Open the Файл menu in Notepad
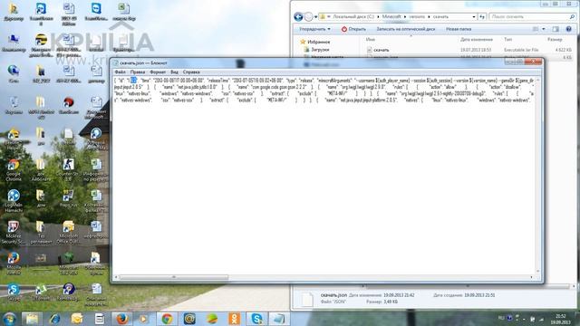Image resolution: width=580 pixels, height=326 pixels. (121, 72)
